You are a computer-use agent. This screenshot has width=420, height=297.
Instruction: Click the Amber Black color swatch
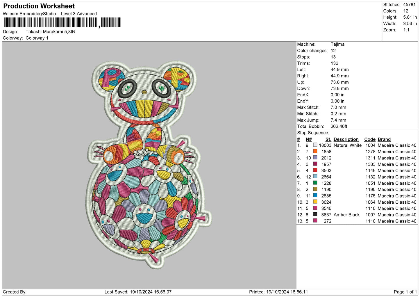tap(315, 214)
